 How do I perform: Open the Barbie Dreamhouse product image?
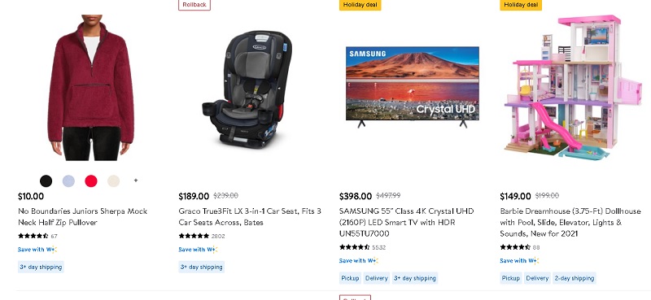pyautogui.click(x=573, y=88)
